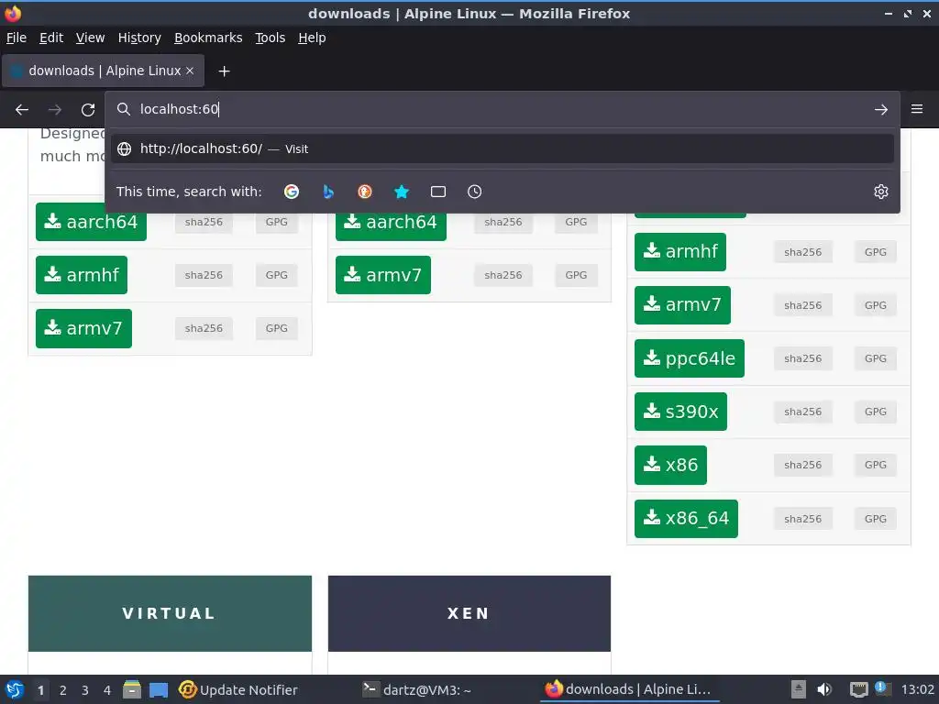Open sha256 for s390x

click(x=803, y=412)
